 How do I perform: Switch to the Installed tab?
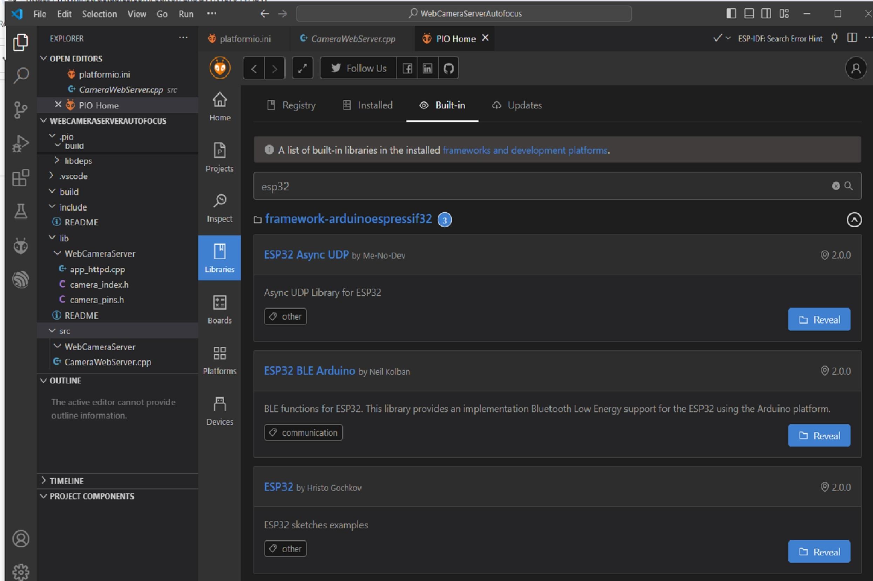(x=368, y=105)
